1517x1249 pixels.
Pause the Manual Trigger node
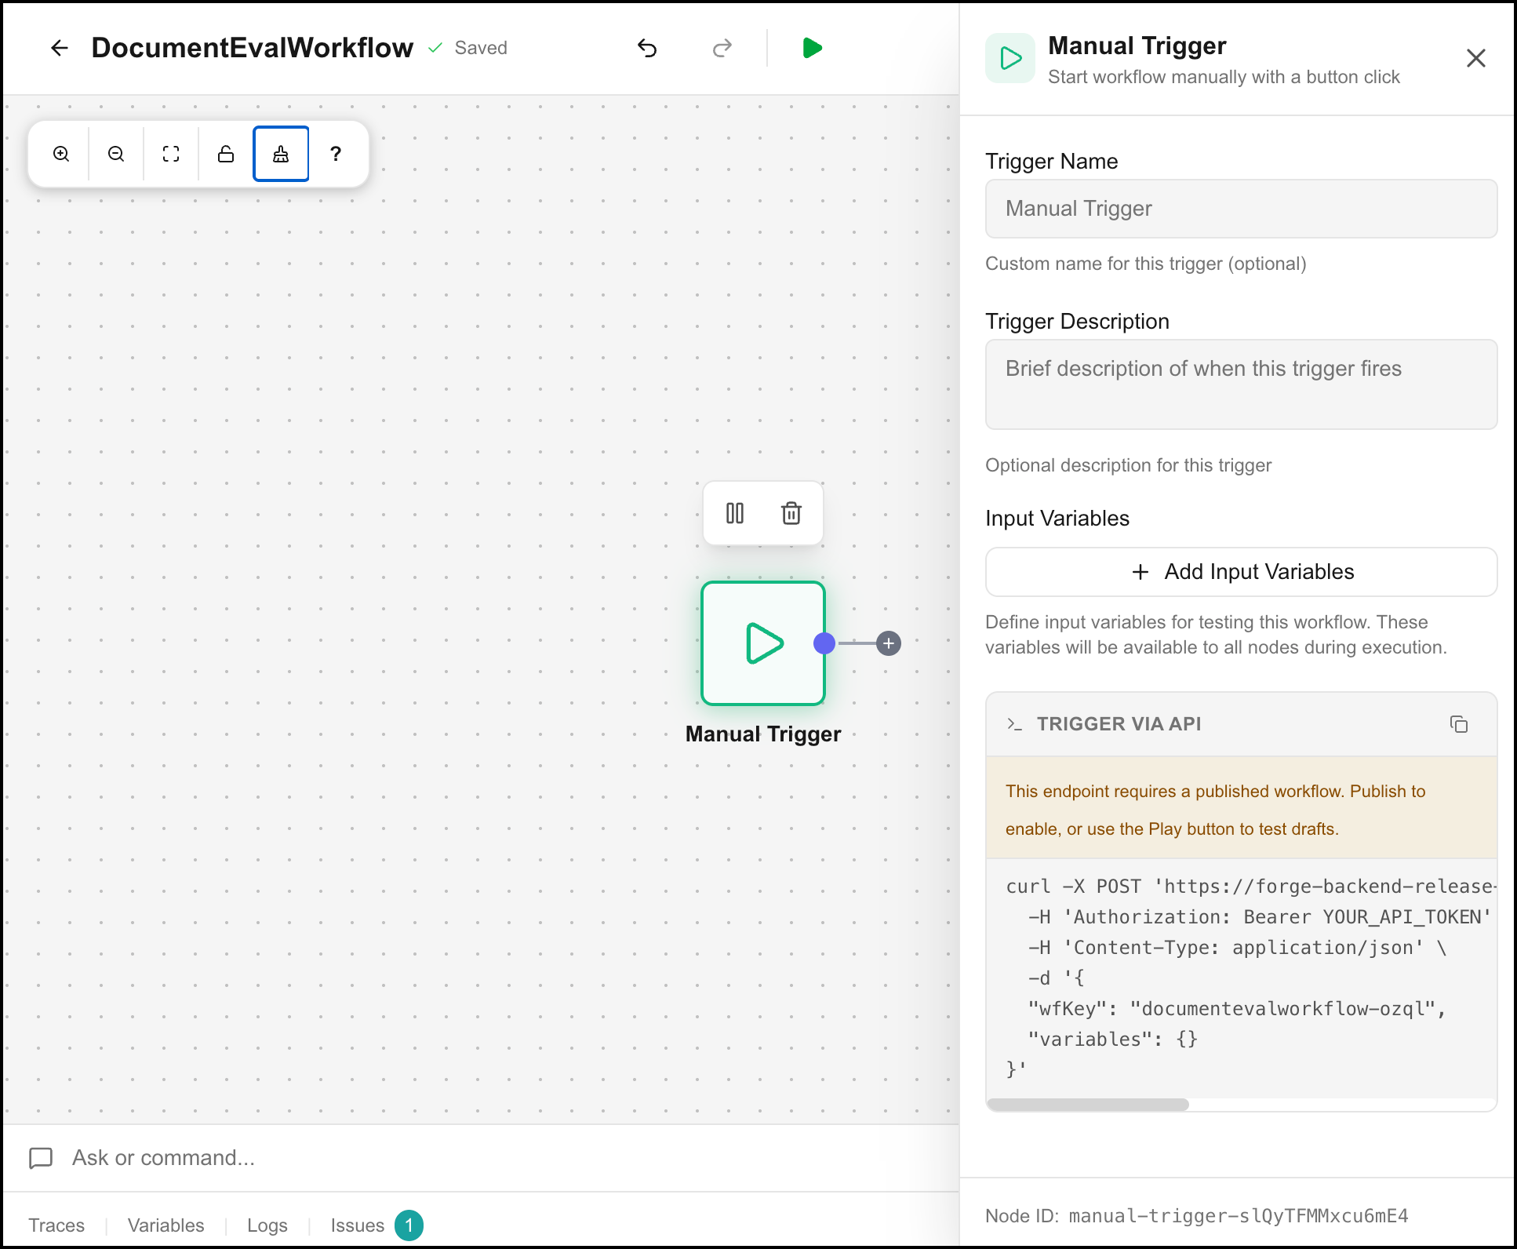(x=735, y=513)
